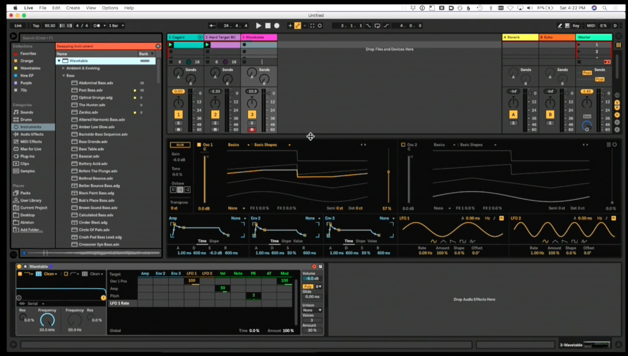This screenshot has height=356, width=628.
Task: Enable Draw Mode pencil icon
Action: (560, 25)
